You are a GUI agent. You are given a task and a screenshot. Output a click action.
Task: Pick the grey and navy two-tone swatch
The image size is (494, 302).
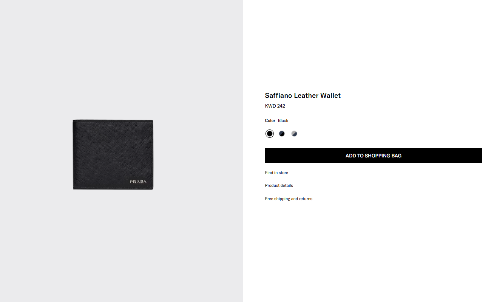[x=294, y=134]
